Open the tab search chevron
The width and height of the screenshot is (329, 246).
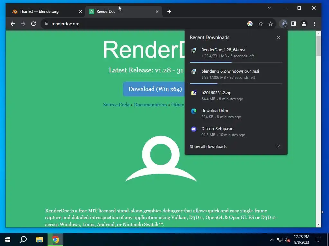click(x=270, y=8)
